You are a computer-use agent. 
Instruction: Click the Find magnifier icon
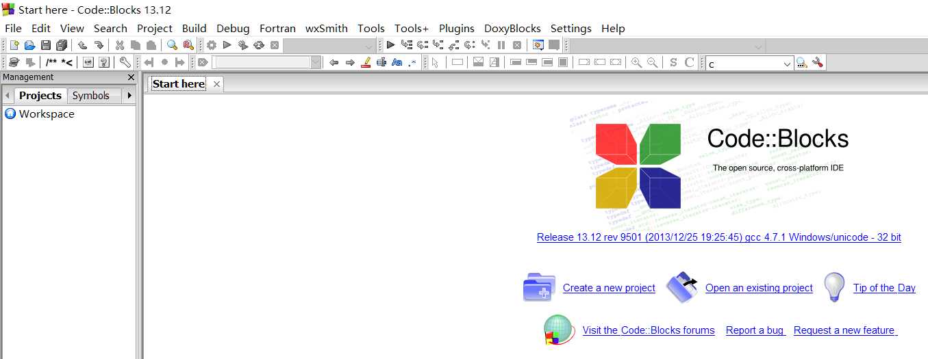(172, 45)
